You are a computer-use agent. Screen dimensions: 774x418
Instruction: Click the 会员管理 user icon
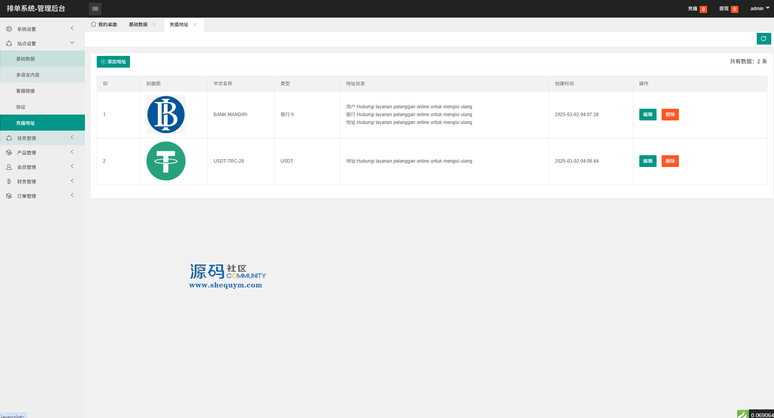[x=9, y=167]
